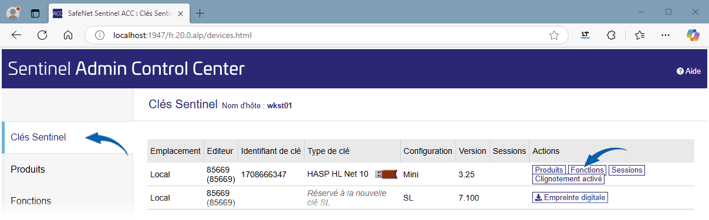Click Emplacement column header
Viewport: 709px width, 220px height.
click(175, 151)
